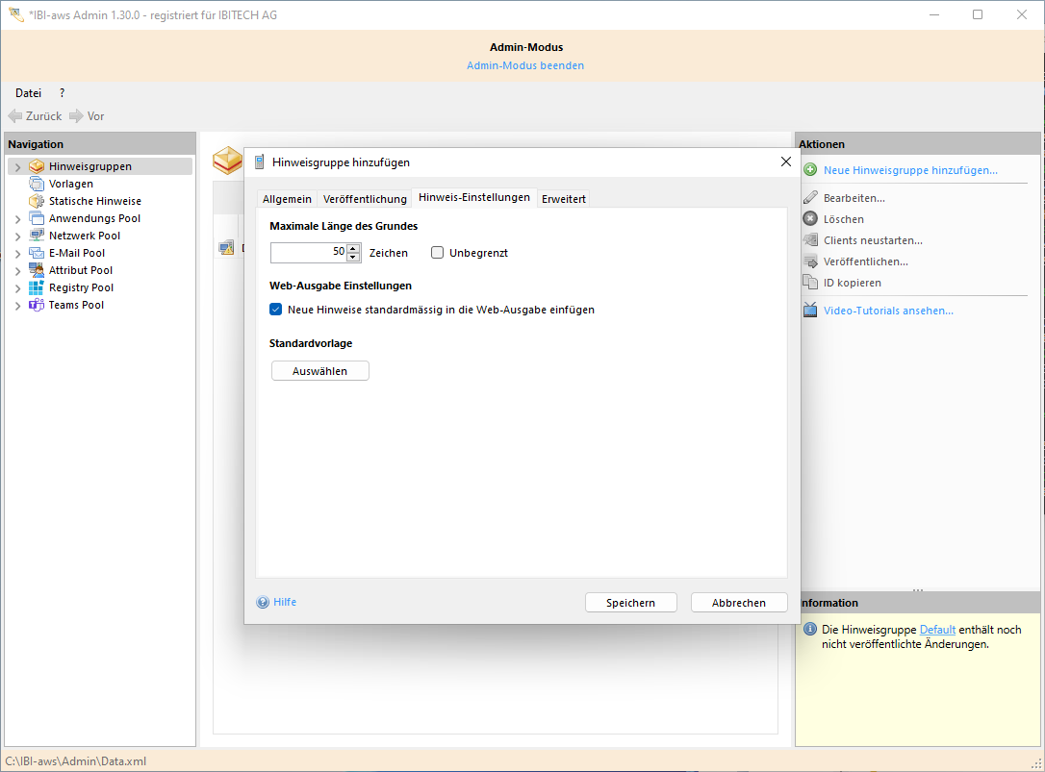
Task: Open the Datei menu
Action: pyautogui.click(x=27, y=92)
